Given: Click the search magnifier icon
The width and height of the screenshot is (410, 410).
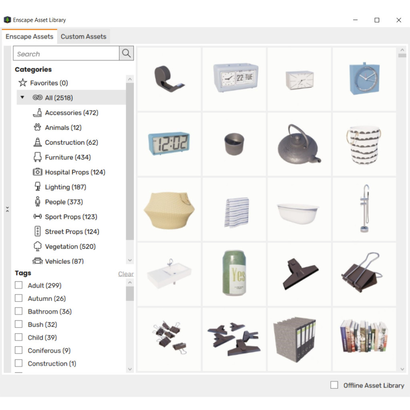Looking at the screenshot, I should click(126, 53).
